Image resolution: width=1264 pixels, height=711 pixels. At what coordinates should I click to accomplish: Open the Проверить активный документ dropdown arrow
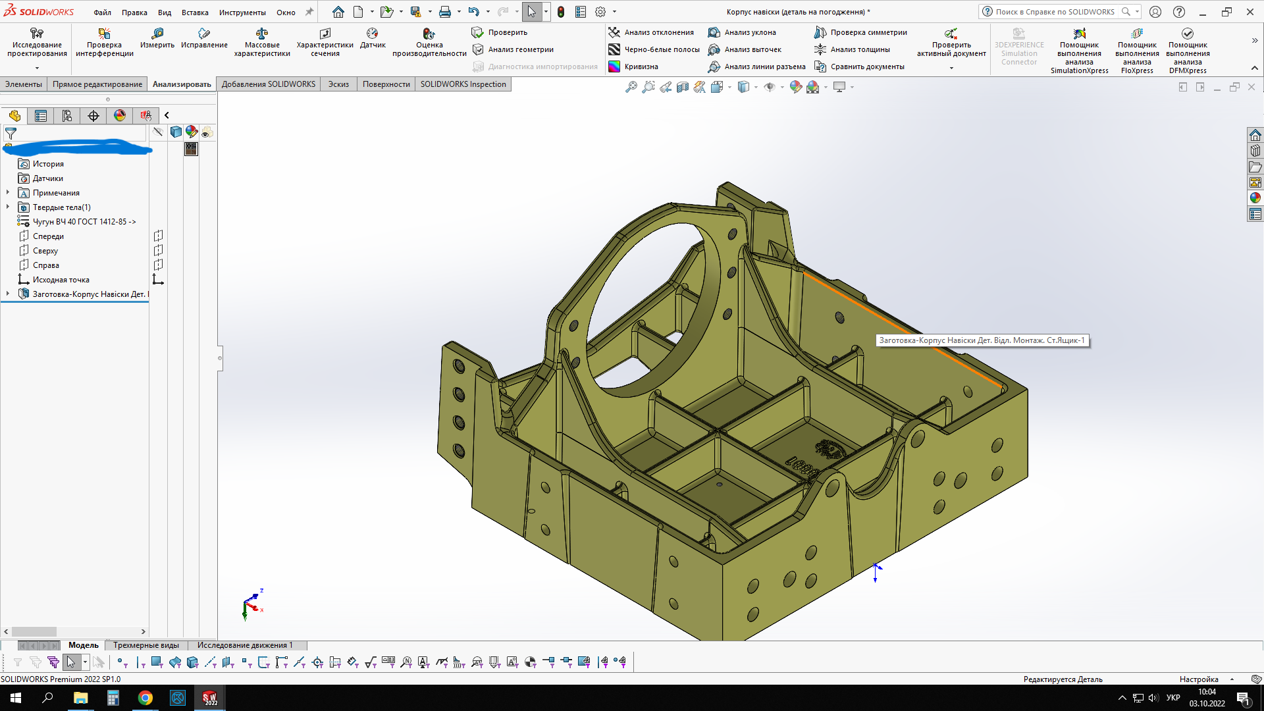pyautogui.click(x=951, y=68)
